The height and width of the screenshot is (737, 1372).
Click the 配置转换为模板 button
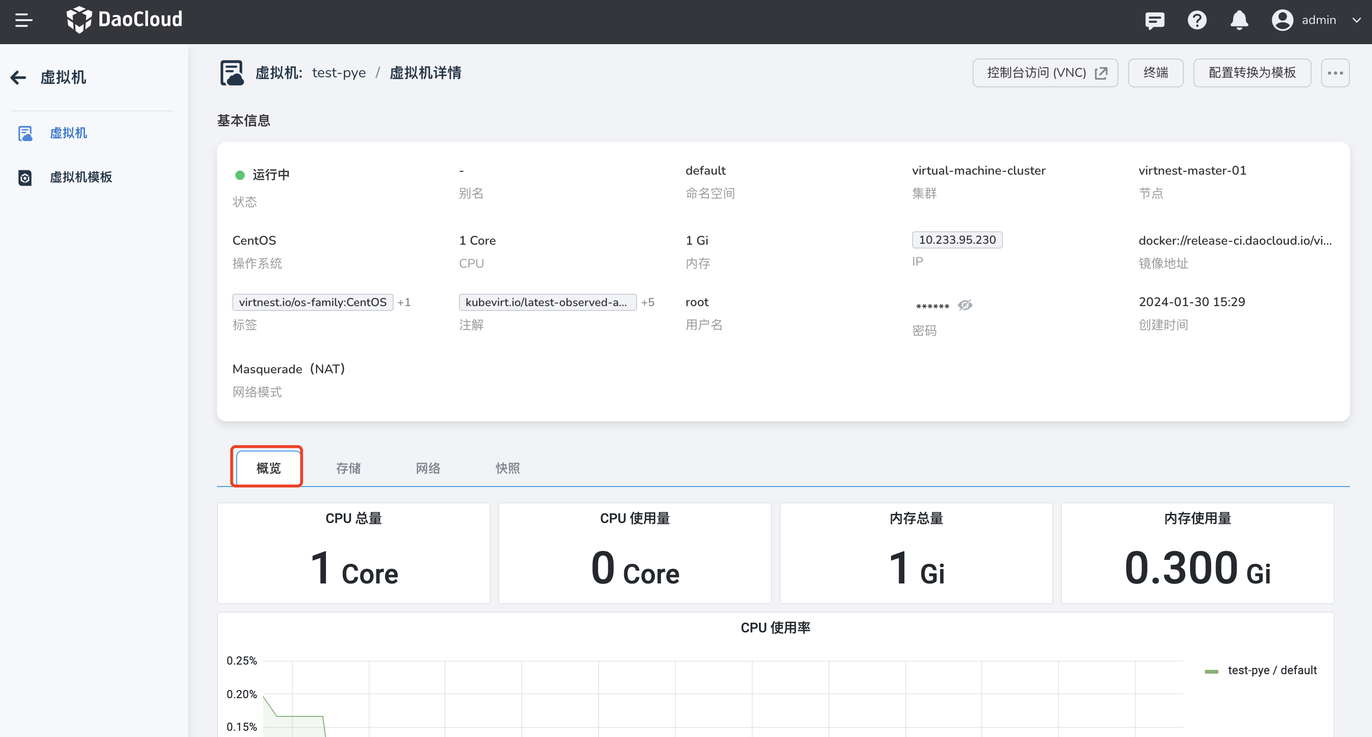[1252, 73]
